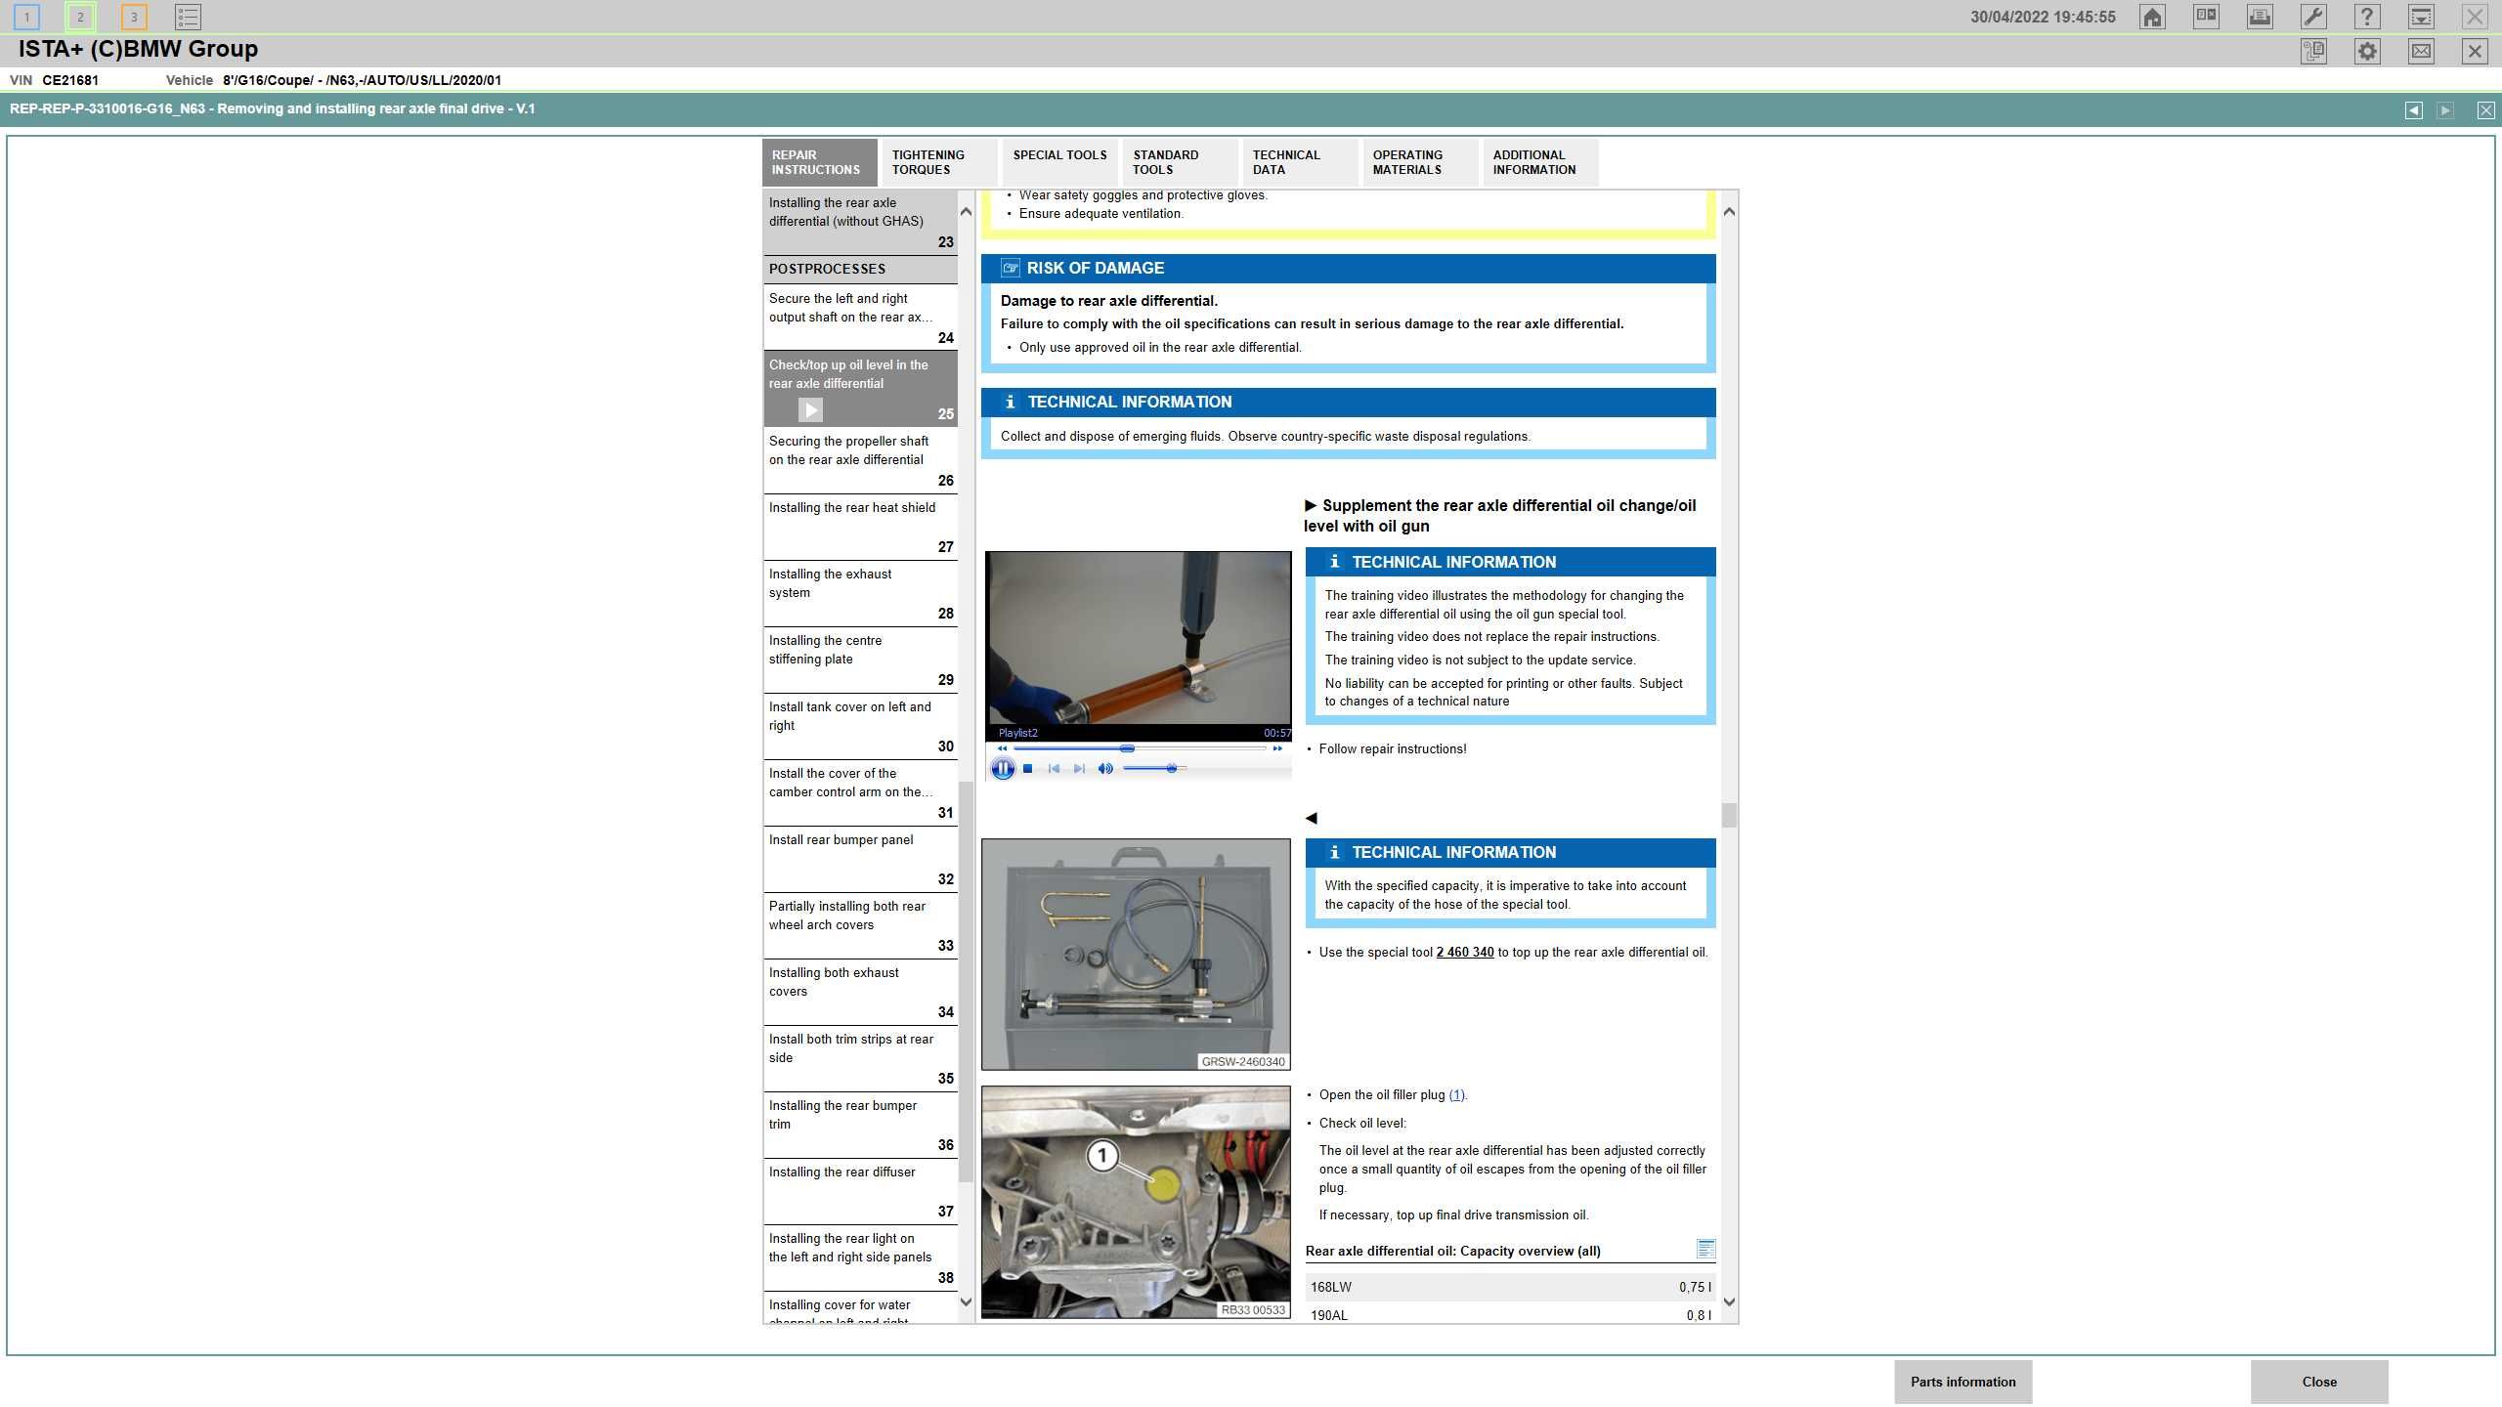The width and height of the screenshot is (2502, 1407).
Task: Click the ADDITIONAL INFORMATION tab
Action: pyautogui.click(x=1534, y=161)
